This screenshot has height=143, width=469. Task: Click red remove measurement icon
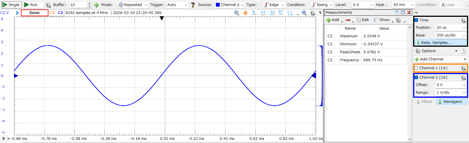(348, 20)
